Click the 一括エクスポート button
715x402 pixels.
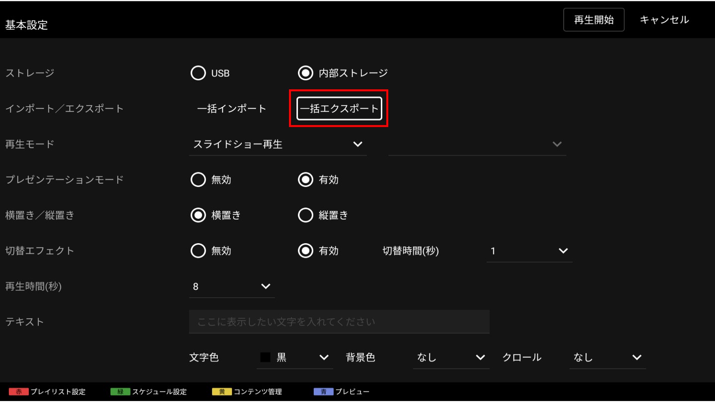(x=339, y=109)
